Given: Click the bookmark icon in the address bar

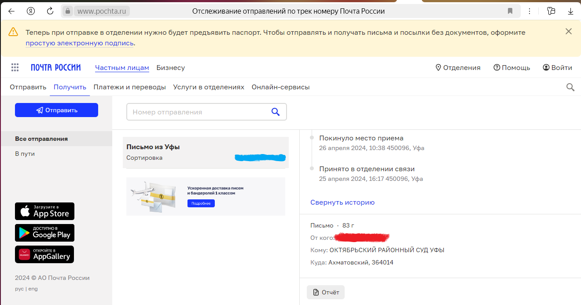Looking at the screenshot, I should pyautogui.click(x=510, y=11).
